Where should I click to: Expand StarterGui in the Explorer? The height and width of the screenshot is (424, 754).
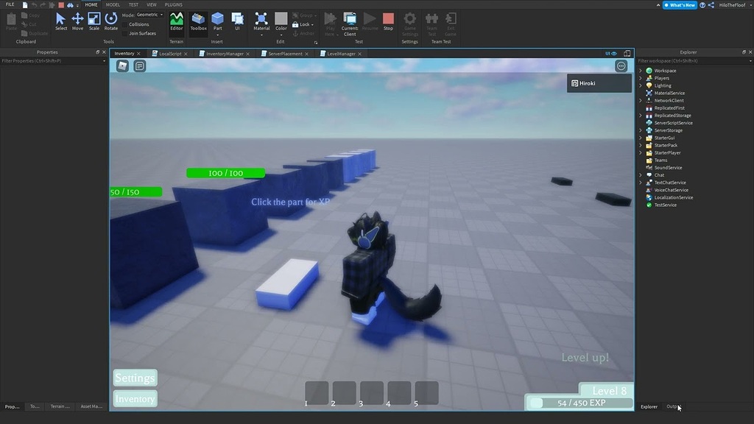[x=641, y=138]
